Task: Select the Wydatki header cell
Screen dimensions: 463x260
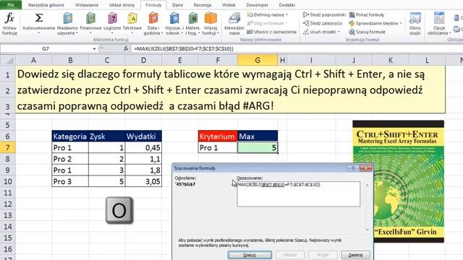Action: coord(143,136)
